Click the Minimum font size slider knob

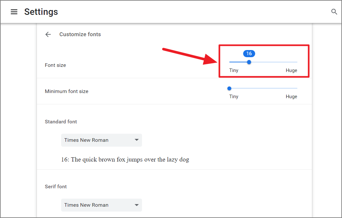click(229, 88)
